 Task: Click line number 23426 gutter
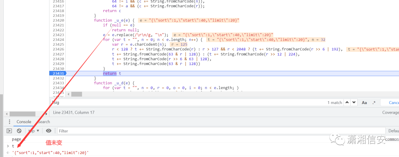click(x=58, y=49)
